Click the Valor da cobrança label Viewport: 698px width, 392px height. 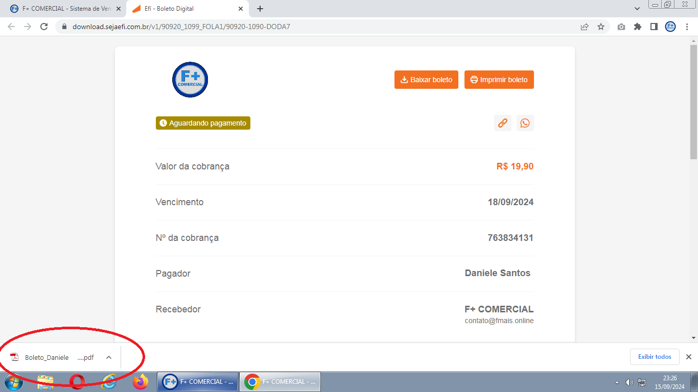coord(193,166)
